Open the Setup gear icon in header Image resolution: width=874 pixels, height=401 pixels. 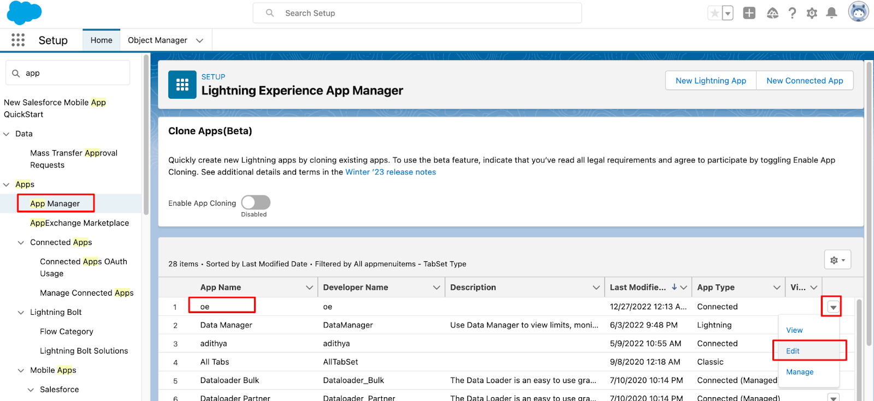[812, 13]
